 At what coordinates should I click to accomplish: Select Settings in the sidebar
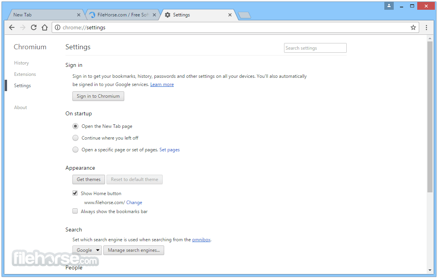pos(22,86)
